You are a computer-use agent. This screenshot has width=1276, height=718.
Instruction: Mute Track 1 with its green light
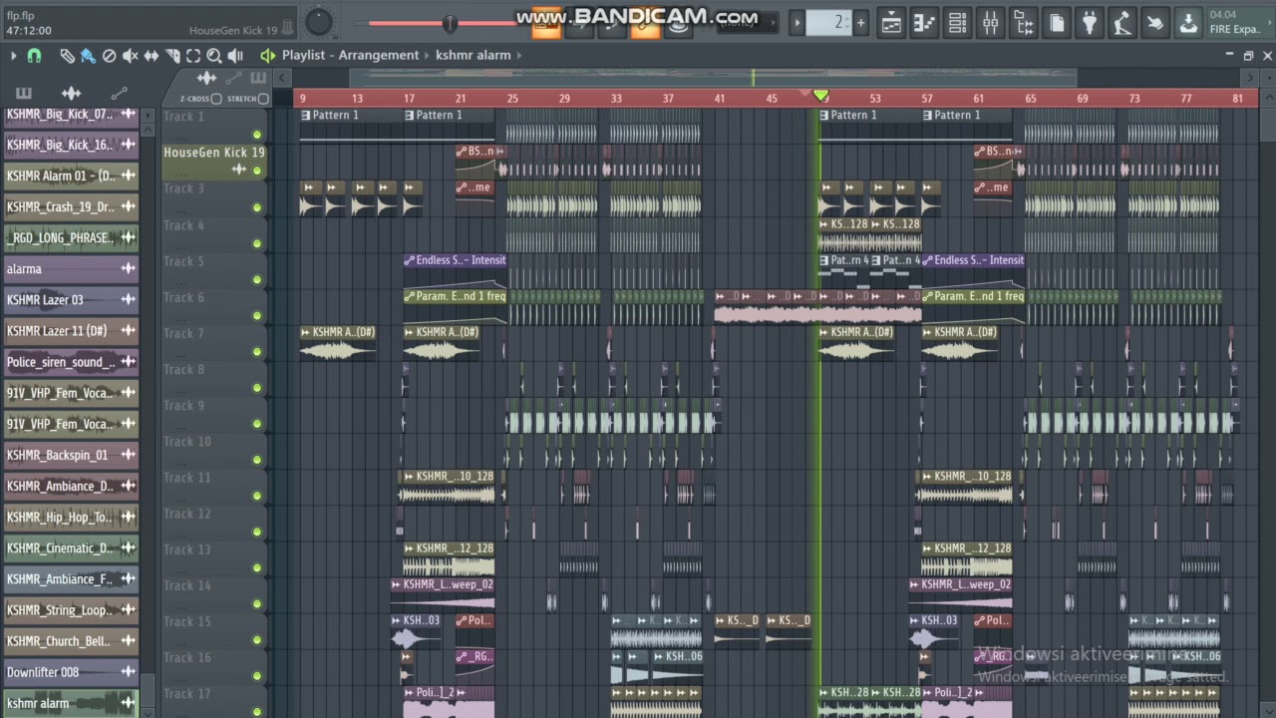click(x=257, y=135)
